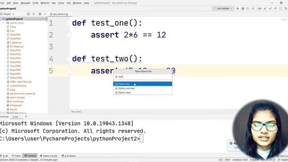Screen dimensions: 288x162
Task: Click inspection warnings indicator in editor corner
Action: [x=284, y=19]
